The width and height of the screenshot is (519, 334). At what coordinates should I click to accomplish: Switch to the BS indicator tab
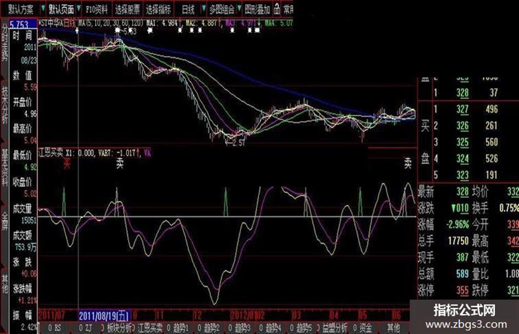(x=54, y=328)
